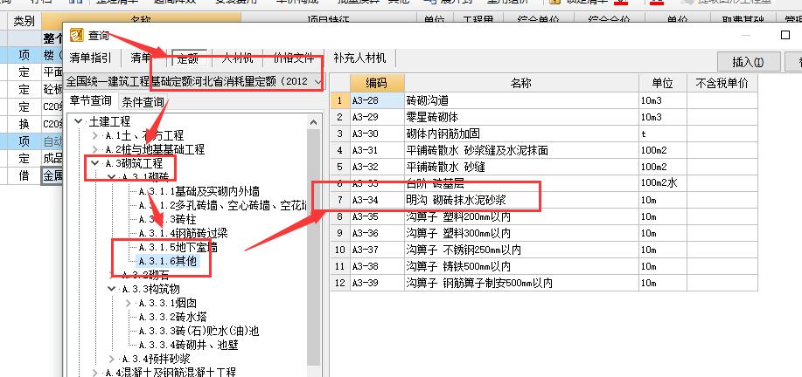This screenshot has height=377, width=802.
Task: Expand the A.2桩与地基基础工程 node
Action: (95, 149)
